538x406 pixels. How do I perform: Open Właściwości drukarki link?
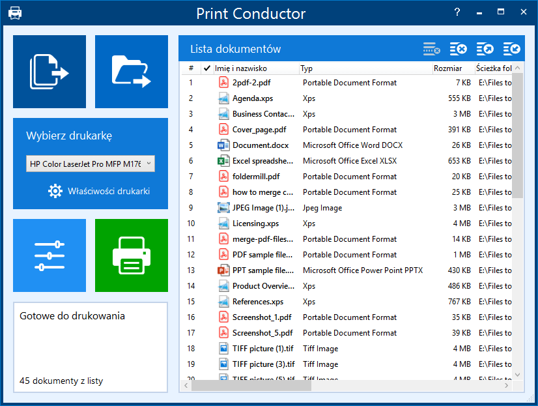coord(109,191)
